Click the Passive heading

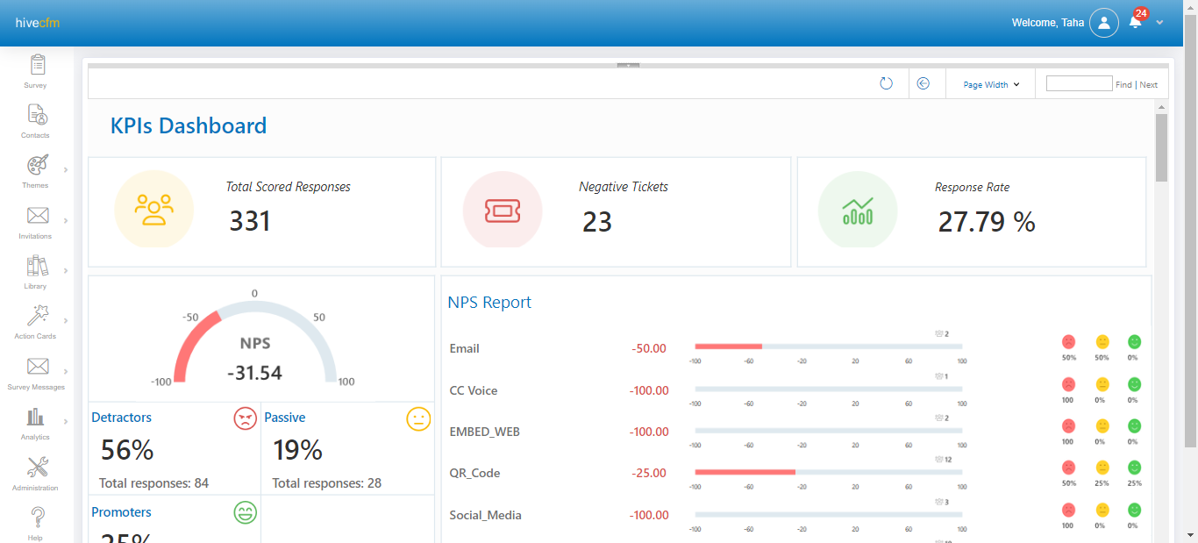click(x=285, y=418)
